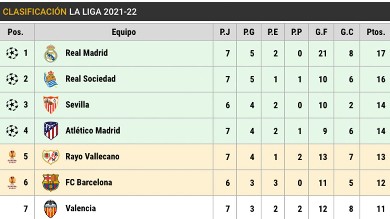Select the FC Barcelona club crest
This screenshot has height=219, width=390.
[51, 182]
